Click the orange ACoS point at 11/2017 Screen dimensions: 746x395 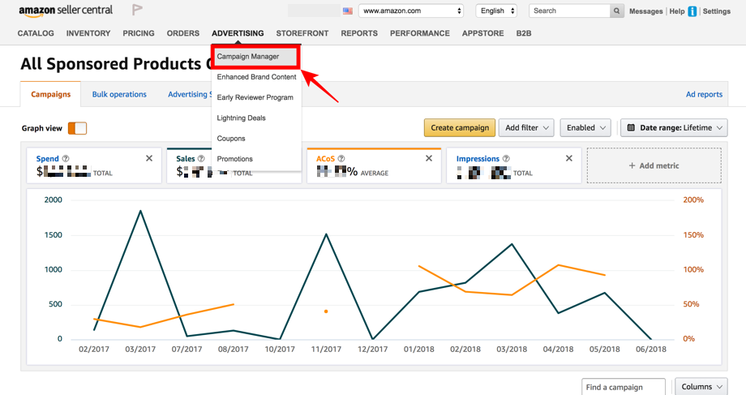coord(326,311)
